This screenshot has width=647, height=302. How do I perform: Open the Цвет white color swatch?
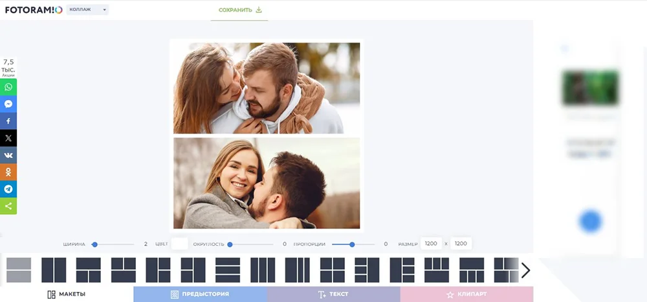click(x=179, y=243)
